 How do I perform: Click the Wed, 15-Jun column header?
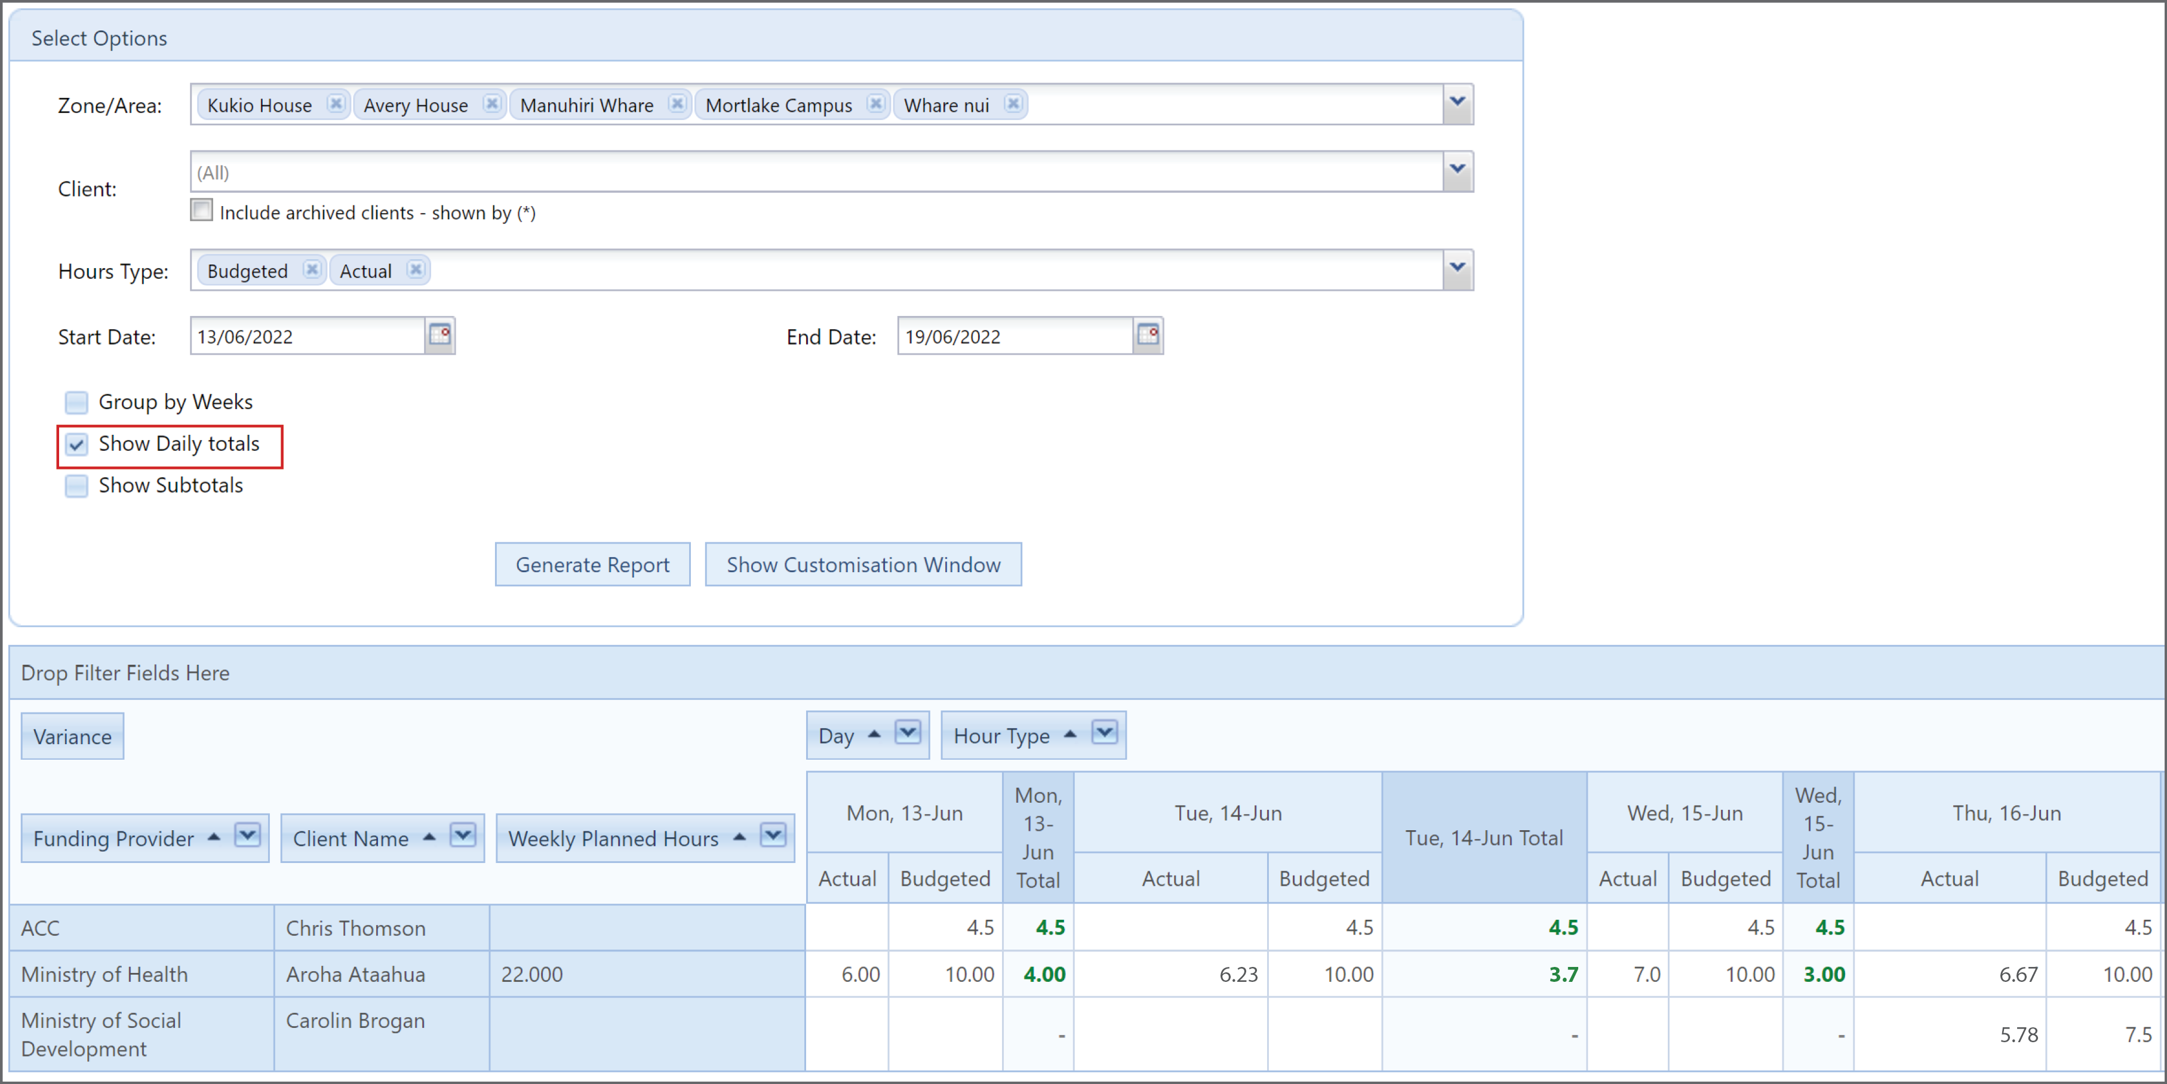(1684, 812)
